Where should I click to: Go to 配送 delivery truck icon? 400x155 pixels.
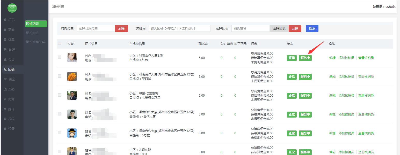pyautogui.click(x=5, y=50)
